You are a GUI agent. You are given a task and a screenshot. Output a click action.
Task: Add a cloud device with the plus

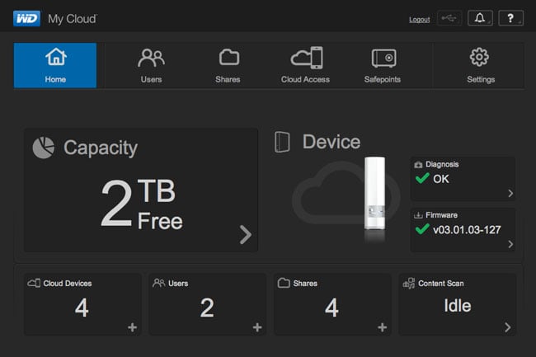pyautogui.click(x=132, y=327)
